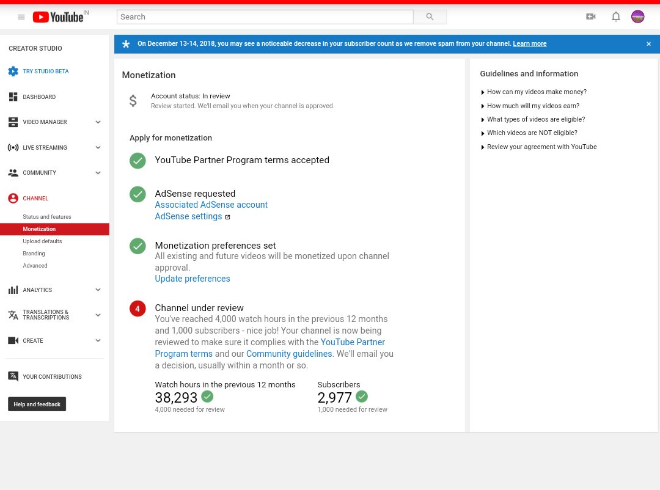This screenshot has width=660, height=490.
Task: Click the 38,293 watch hours value
Action: [176, 397]
